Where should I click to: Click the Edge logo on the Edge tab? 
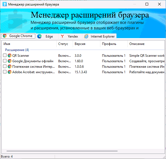tap(39, 36)
